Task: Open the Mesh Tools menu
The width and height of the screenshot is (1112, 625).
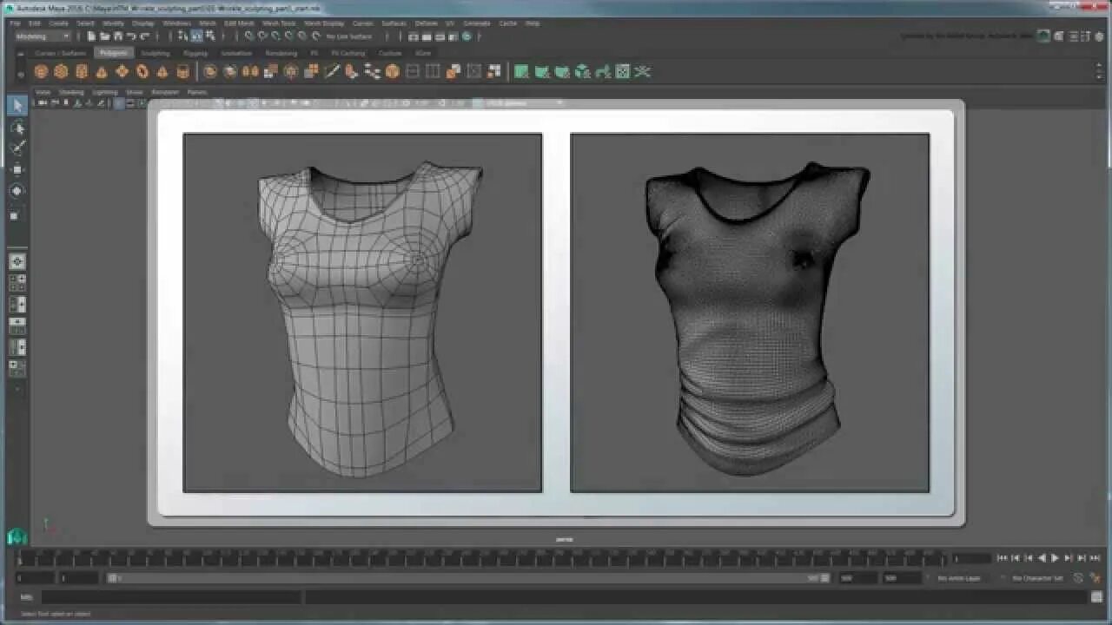Action: [278, 23]
